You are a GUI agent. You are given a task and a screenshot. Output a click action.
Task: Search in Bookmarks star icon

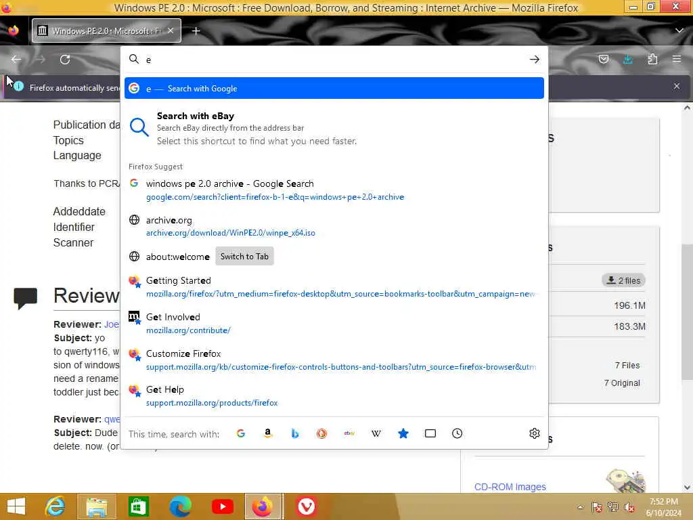pyautogui.click(x=403, y=433)
